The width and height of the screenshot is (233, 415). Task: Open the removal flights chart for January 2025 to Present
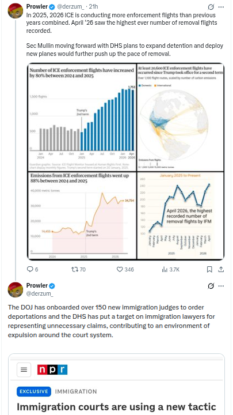(181, 216)
